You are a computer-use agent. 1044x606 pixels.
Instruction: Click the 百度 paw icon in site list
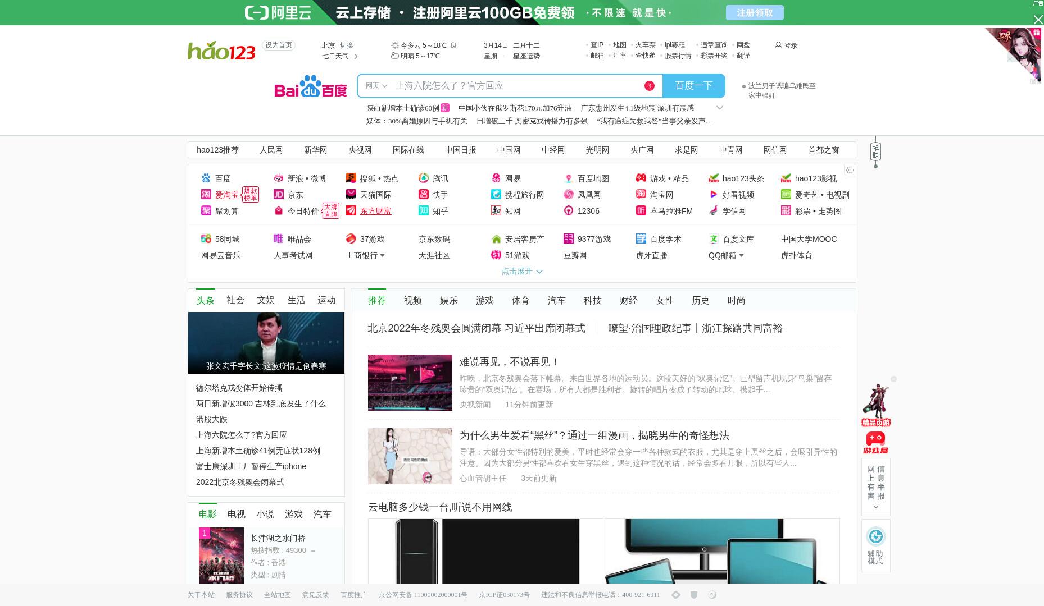pos(206,178)
